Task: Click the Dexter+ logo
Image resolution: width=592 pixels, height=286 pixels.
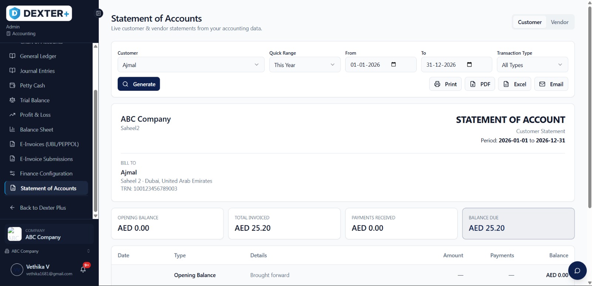Action: click(39, 14)
